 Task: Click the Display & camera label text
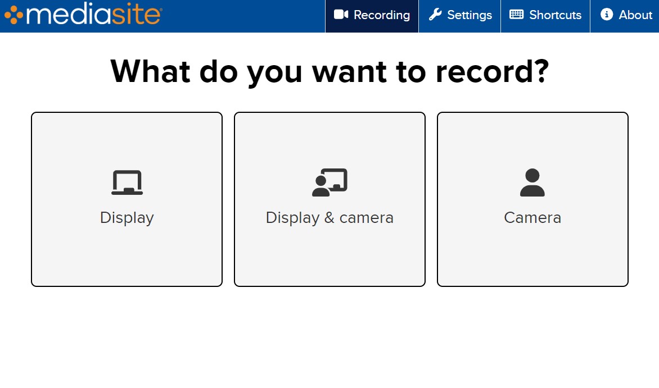329,218
